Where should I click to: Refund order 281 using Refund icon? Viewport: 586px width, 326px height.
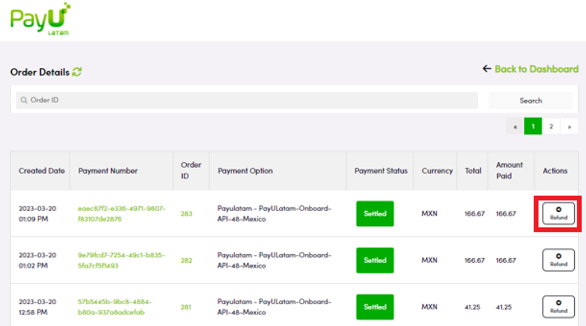coord(559,306)
